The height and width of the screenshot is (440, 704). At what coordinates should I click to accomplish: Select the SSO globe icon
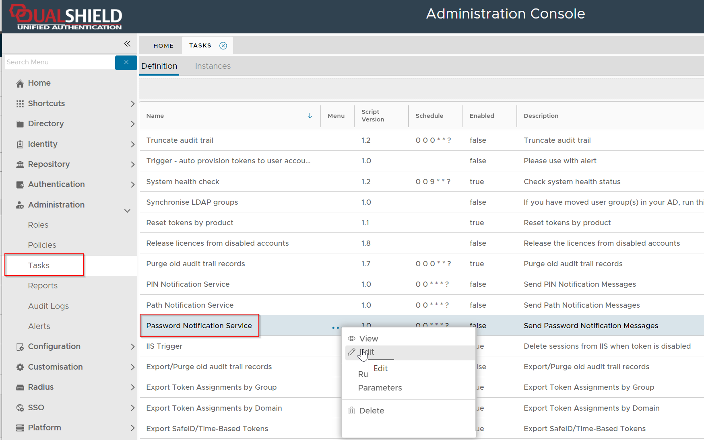[x=20, y=407]
